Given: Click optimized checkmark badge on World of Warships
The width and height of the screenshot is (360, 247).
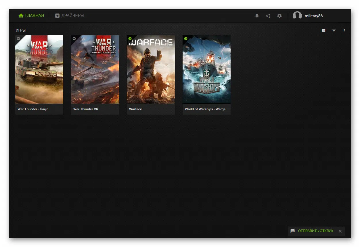Looking at the screenshot, I should pos(186,38).
